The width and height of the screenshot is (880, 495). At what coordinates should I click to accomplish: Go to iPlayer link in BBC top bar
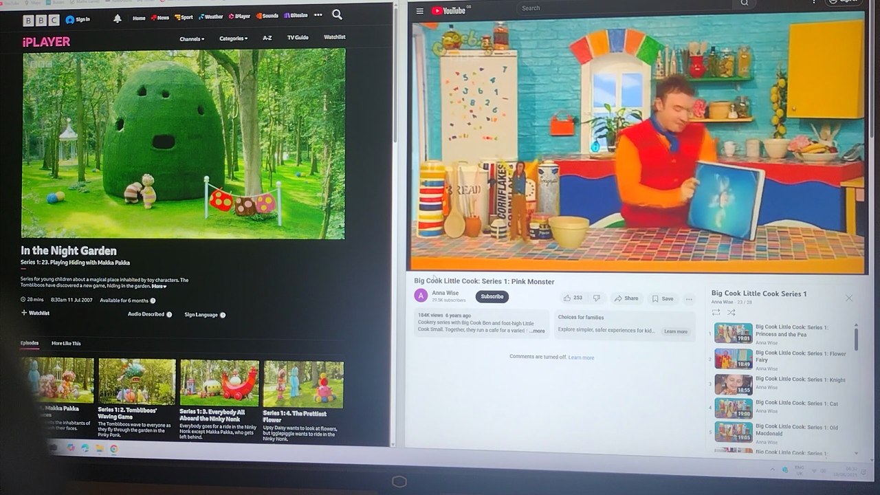point(239,16)
